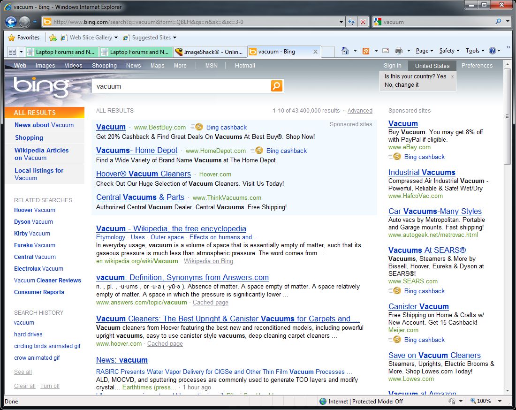Click the page icon in address bar

coord(47,22)
